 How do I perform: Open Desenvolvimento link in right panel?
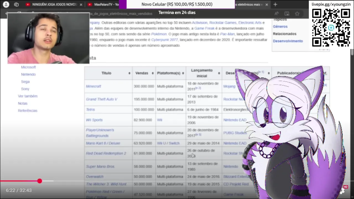point(288,41)
